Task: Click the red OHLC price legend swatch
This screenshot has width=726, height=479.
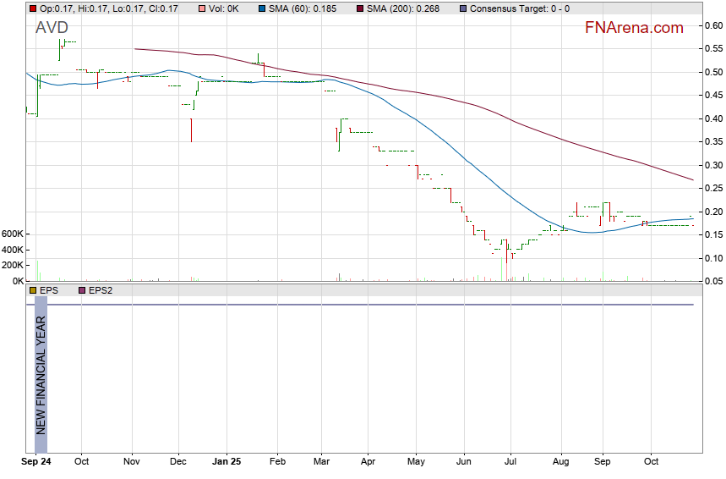Action: pyautogui.click(x=33, y=8)
